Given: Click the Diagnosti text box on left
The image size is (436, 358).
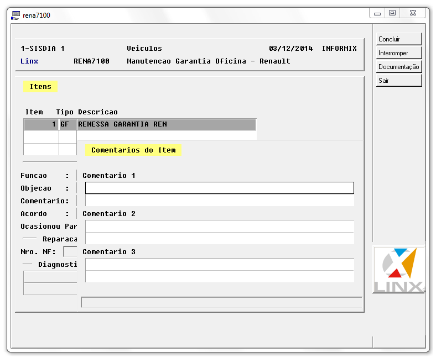Looking at the screenshot, I should [x=50, y=283].
